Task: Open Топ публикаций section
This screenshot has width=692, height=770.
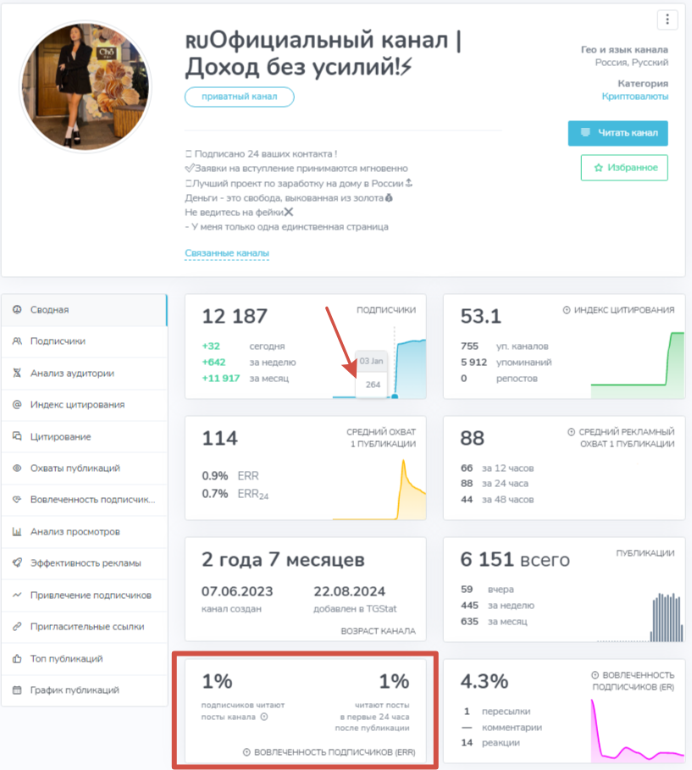Action: [84, 658]
